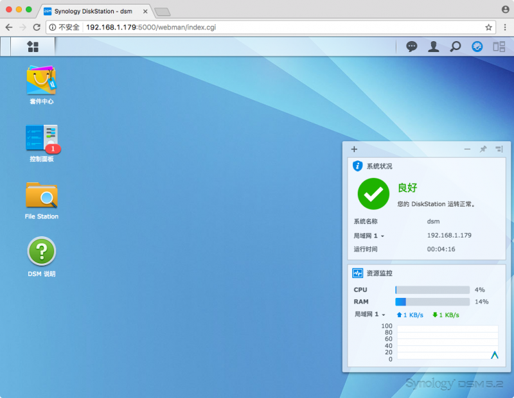Open the Chrome three-dot menu
Viewport: 514px width, 398px height.
pos(505,28)
